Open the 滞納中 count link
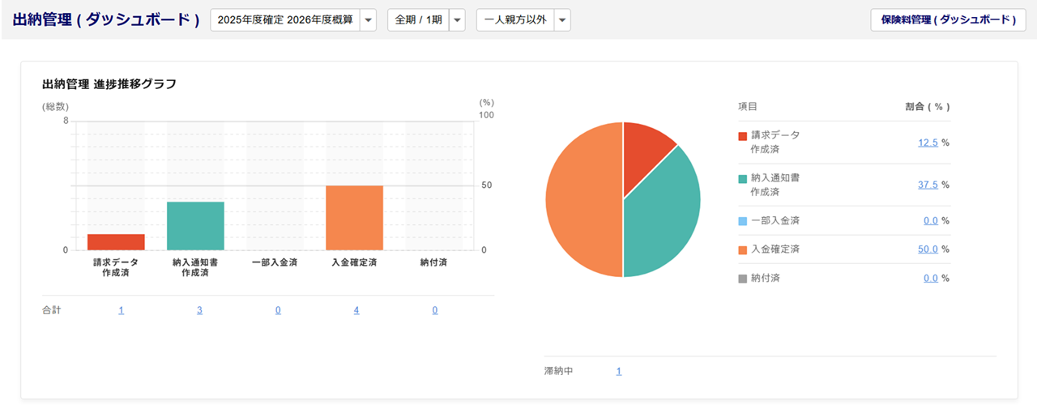This screenshot has width=1037, height=409. pos(619,372)
